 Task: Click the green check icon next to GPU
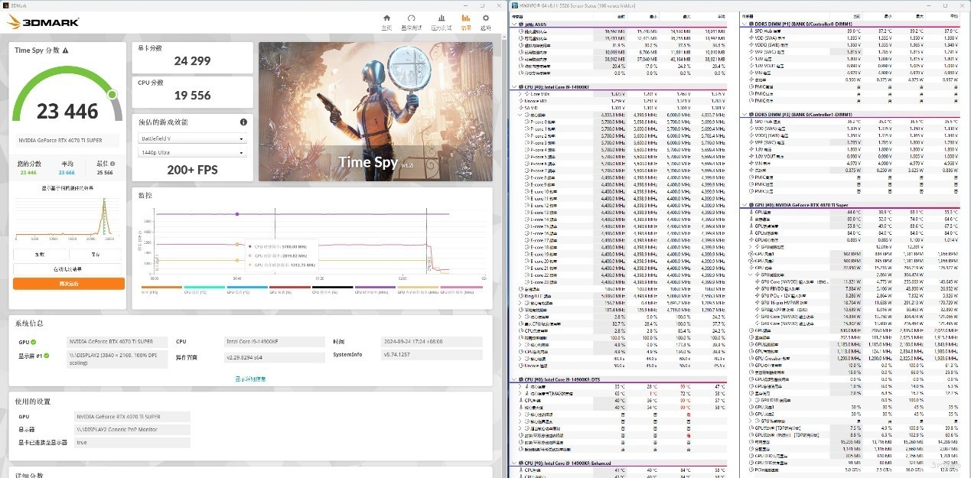click(x=34, y=342)
